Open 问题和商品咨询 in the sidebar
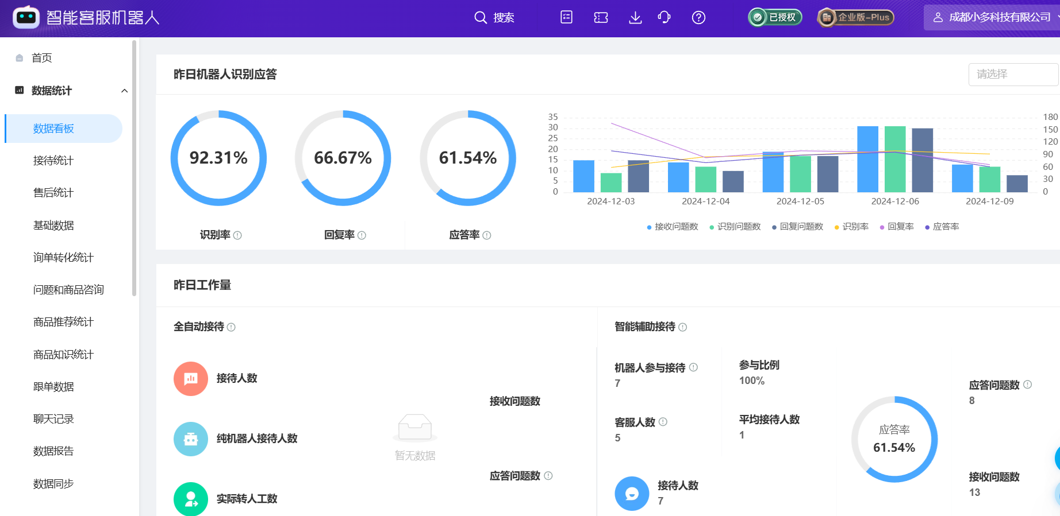 (68, 290)
